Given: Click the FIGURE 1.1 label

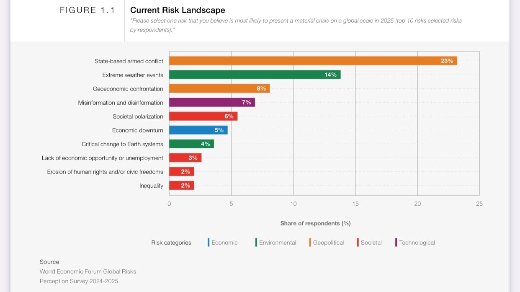Looking at the screenshot, I should [87, 10].
